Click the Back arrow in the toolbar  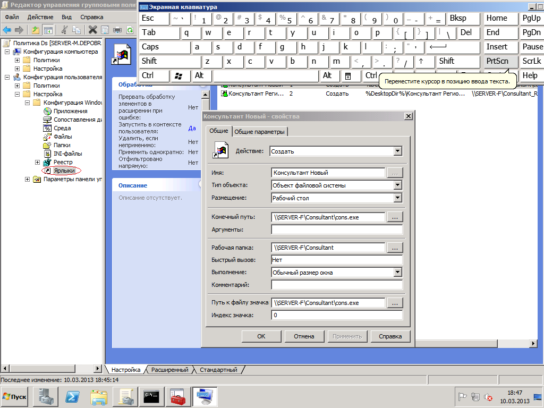pyautogui.click(x=7, y=30)
